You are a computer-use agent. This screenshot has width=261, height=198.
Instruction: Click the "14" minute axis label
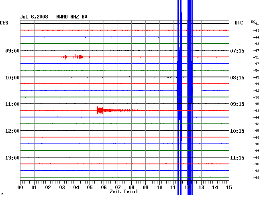[x=215, y=188]
